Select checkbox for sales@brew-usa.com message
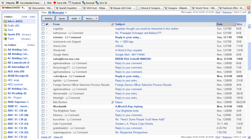251x139 pixels. coord(43,59)
